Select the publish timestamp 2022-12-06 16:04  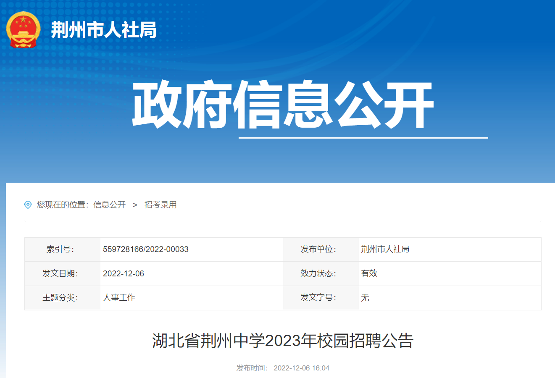pyautogui.click(x=302, y=368)
